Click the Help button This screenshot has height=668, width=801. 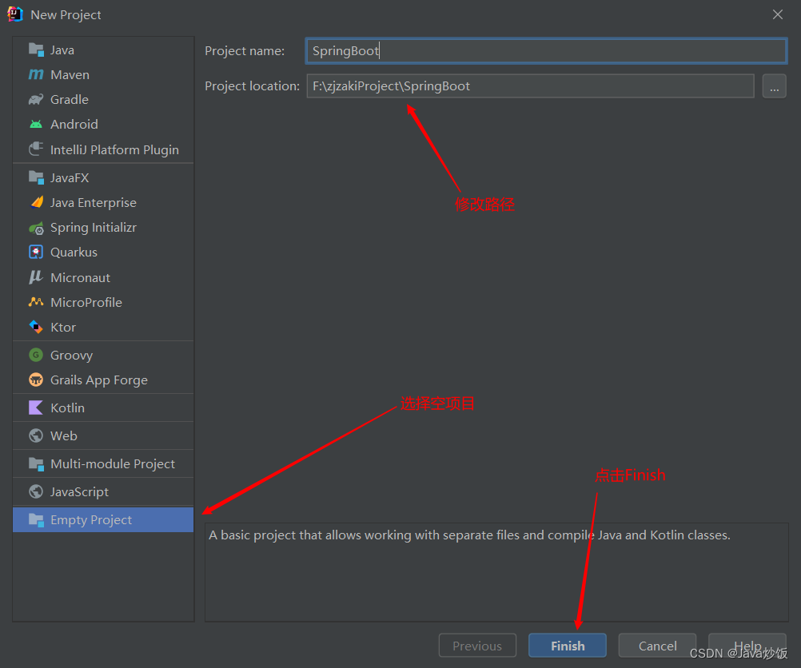coord(747,646)
